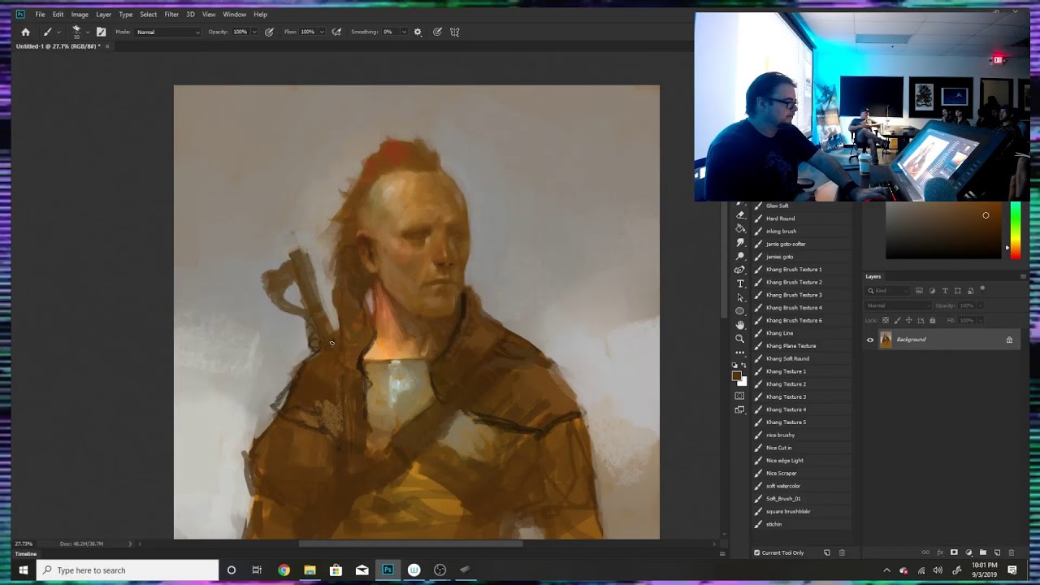Open the Layers filter Kind dropdown
The image size is (1040, 585).
coord(889,291)
